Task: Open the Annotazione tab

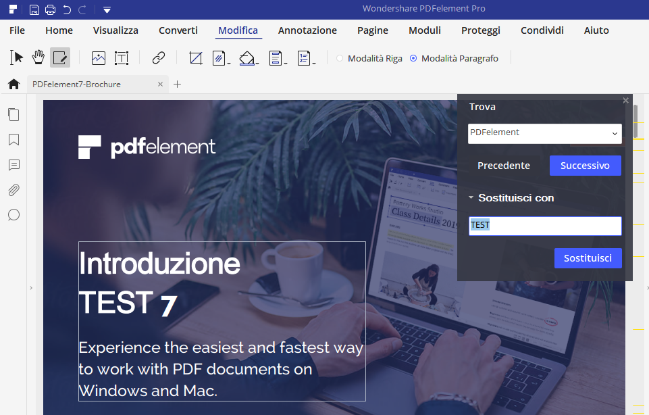Action: [x=307, y=30]
